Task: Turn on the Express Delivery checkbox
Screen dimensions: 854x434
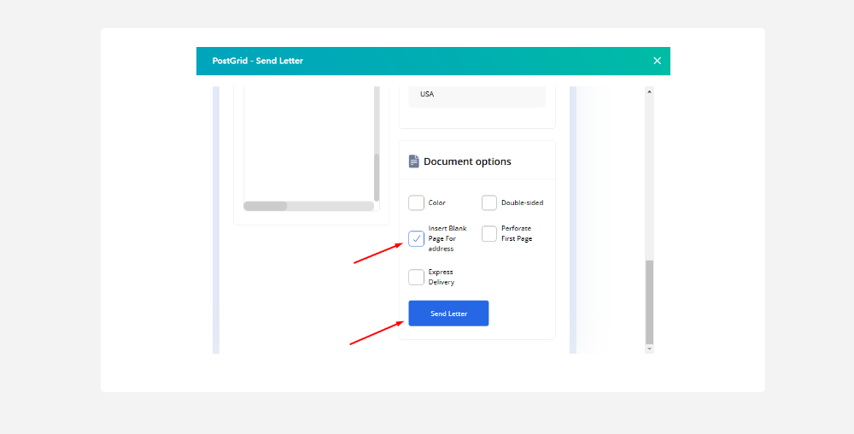Action: tap(416, 277)
